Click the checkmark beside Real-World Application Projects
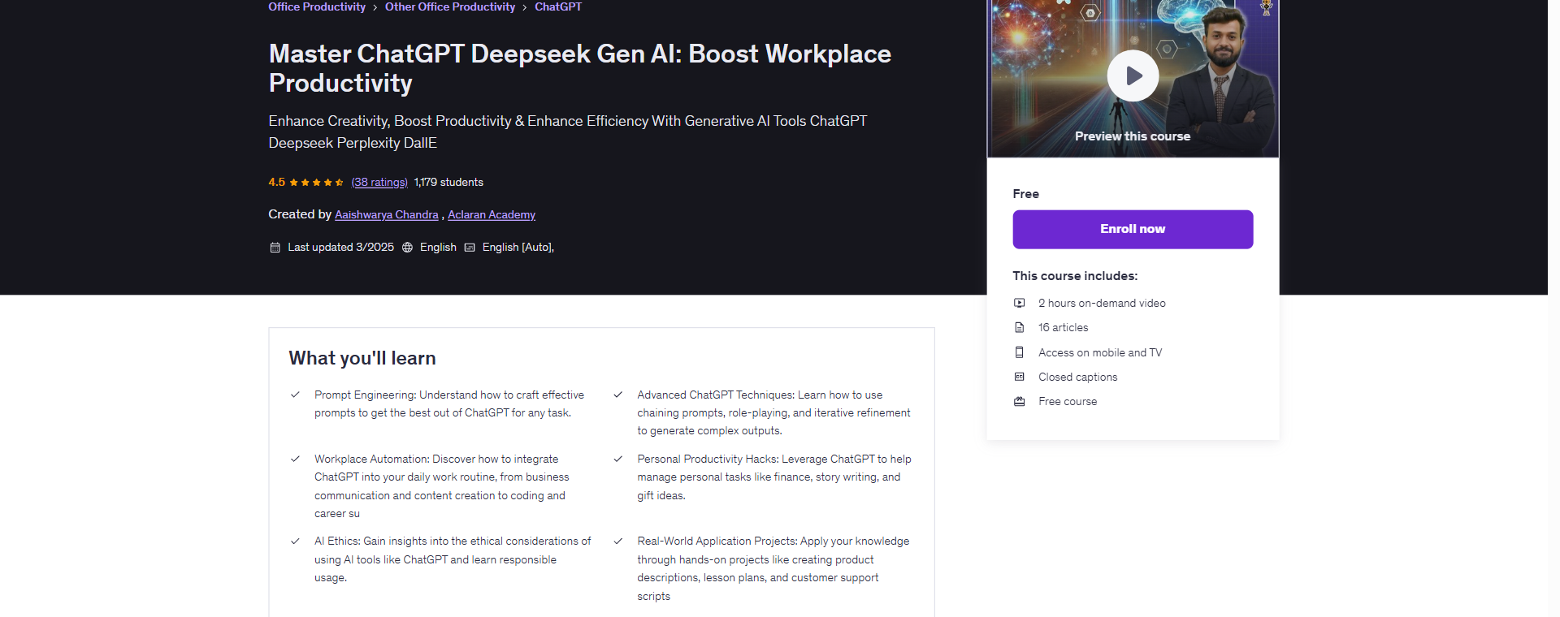The height and width of the screenshot is (617, 1560). point(617,541)
